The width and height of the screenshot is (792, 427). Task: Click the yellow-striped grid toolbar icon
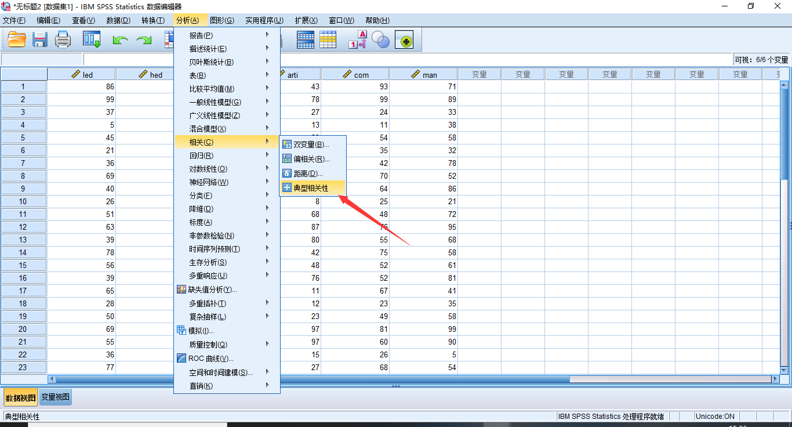point(328,40)
